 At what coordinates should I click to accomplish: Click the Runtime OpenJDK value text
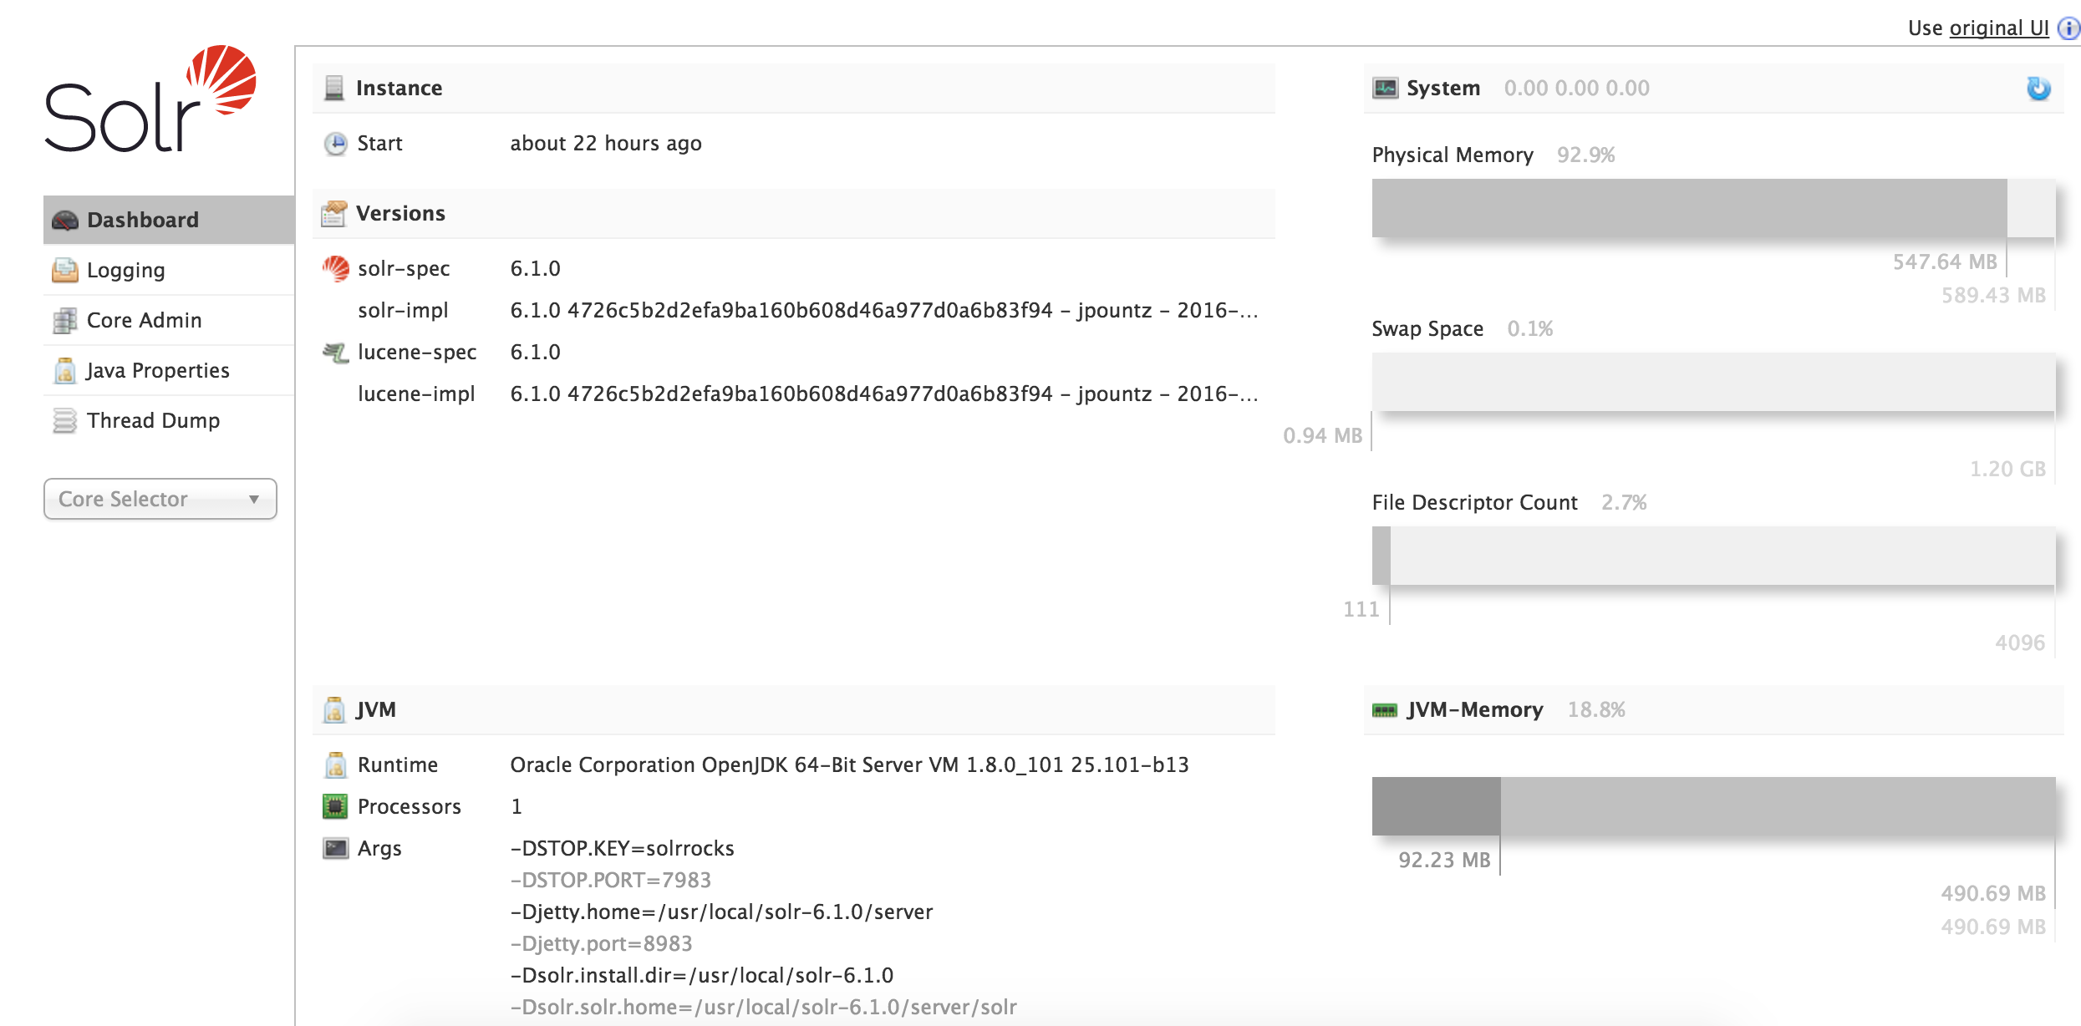pyautogui.click(x=850, y=764)
